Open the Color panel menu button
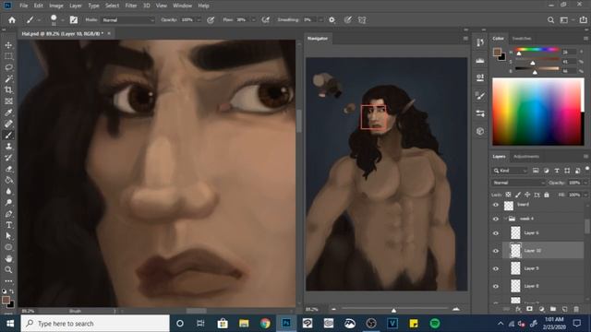 tap(585, 39)
